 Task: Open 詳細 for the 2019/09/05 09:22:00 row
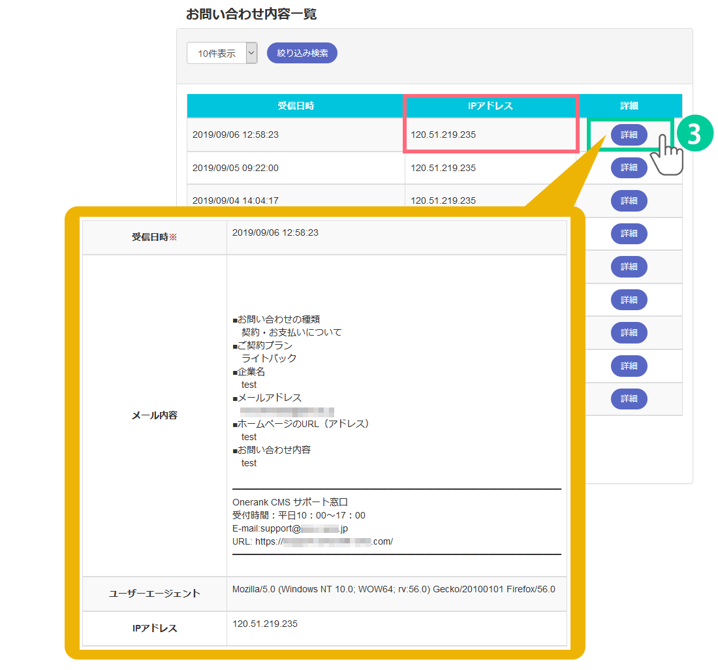click(629, 168)
